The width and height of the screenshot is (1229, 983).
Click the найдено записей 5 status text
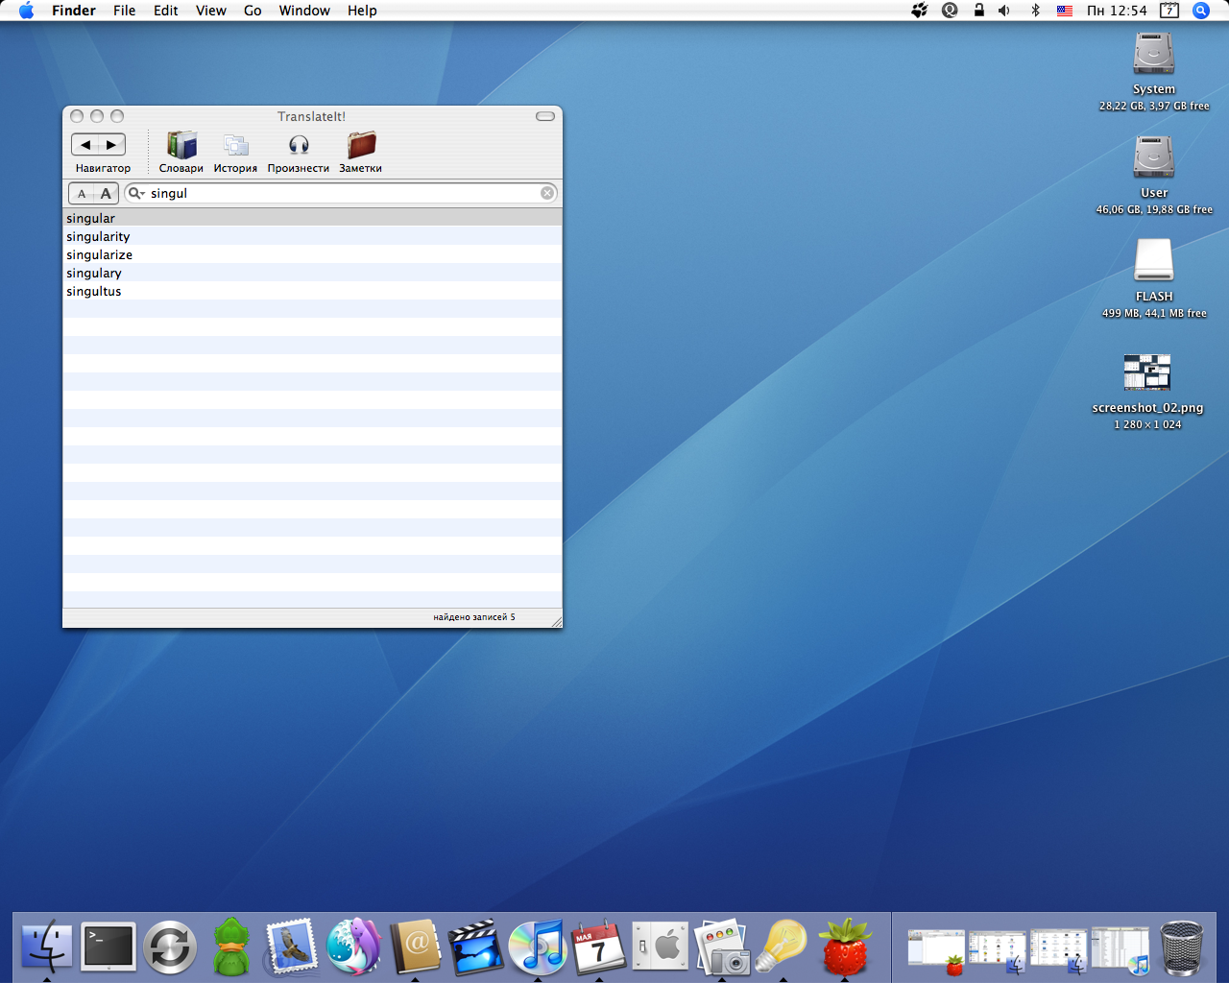(x=474, y=617)
